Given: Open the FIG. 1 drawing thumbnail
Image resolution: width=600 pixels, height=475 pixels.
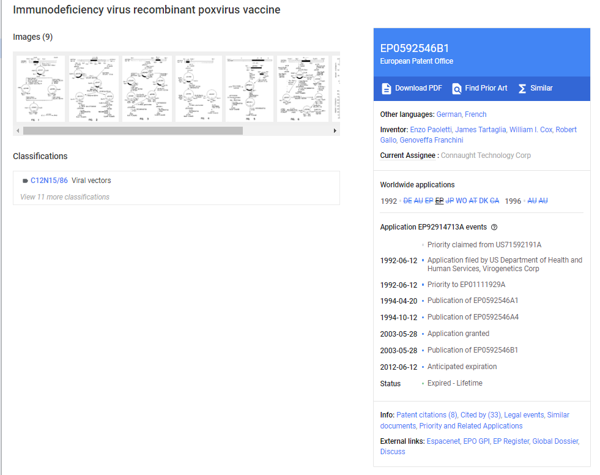Looking at the screenshot, I should point(40,89).
